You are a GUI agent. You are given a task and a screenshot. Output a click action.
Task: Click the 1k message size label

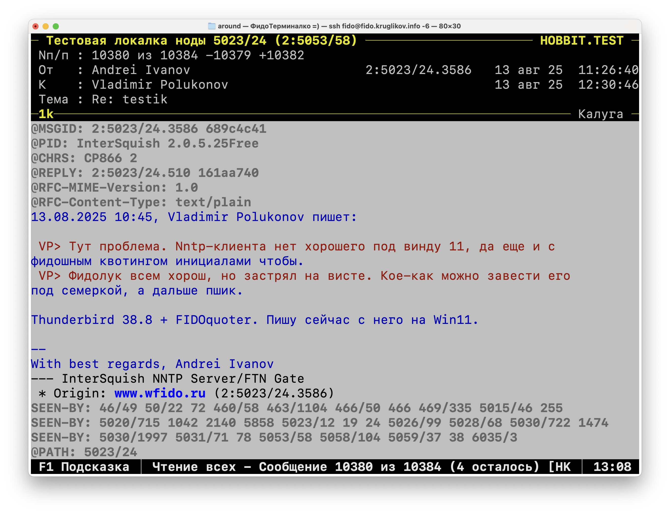click(46, 114)
